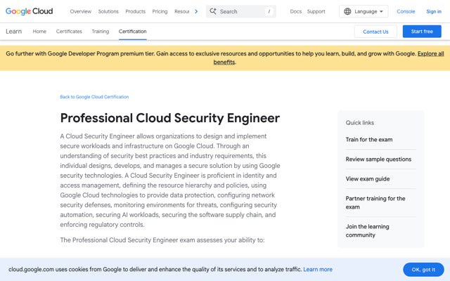Click the globe icon in Language selector
The height and width of the screenshot is (281, 450).
coord(347,11)
